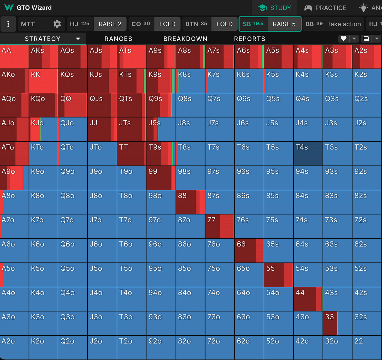Viewport: 382px width, 360px height.
Task: Select the 77 hand cell
Action: point(220,226)
